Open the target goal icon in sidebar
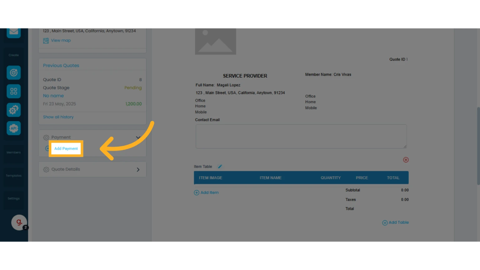Viewport: 480px width, 270px height. click(x=14, y=73)
